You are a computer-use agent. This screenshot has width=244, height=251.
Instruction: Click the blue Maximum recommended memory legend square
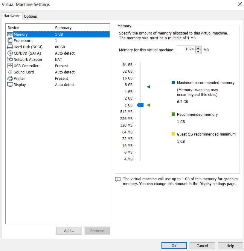(173, 82)
